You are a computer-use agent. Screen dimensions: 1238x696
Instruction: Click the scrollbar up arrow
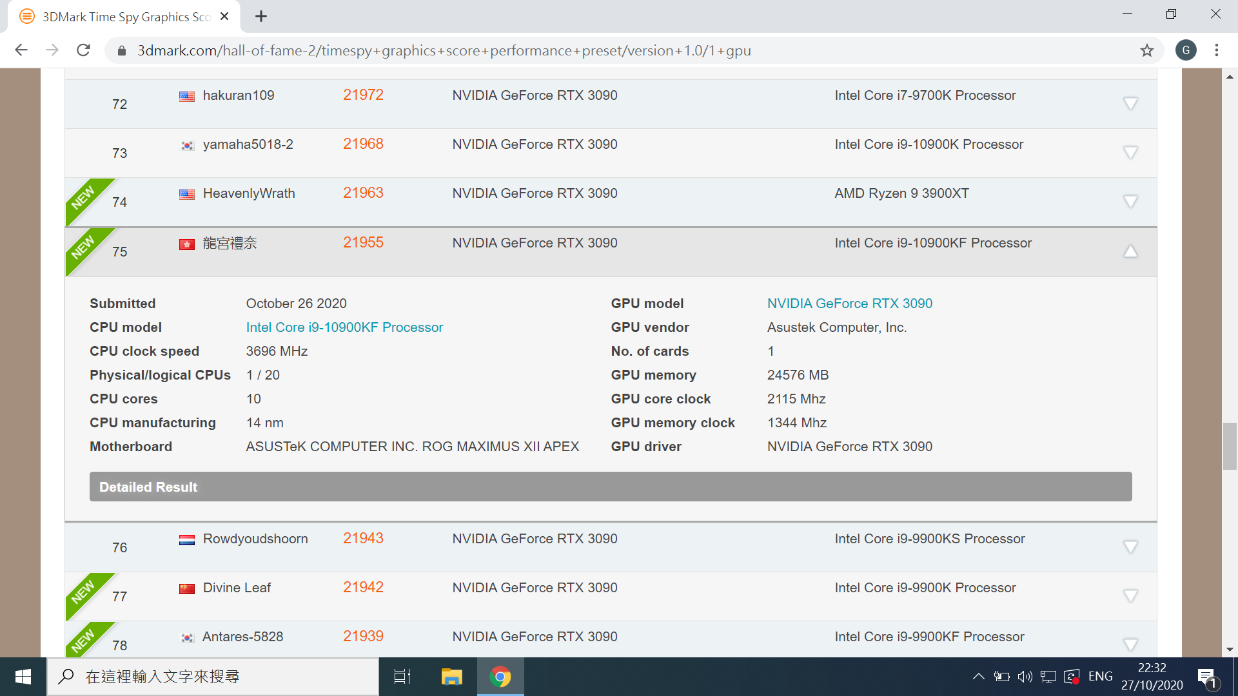(x=1230, y=76)
